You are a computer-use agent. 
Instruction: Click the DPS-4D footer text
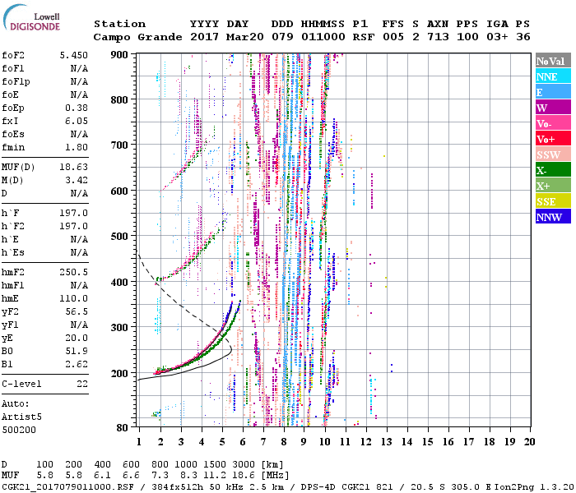click(x=318, y=486)
